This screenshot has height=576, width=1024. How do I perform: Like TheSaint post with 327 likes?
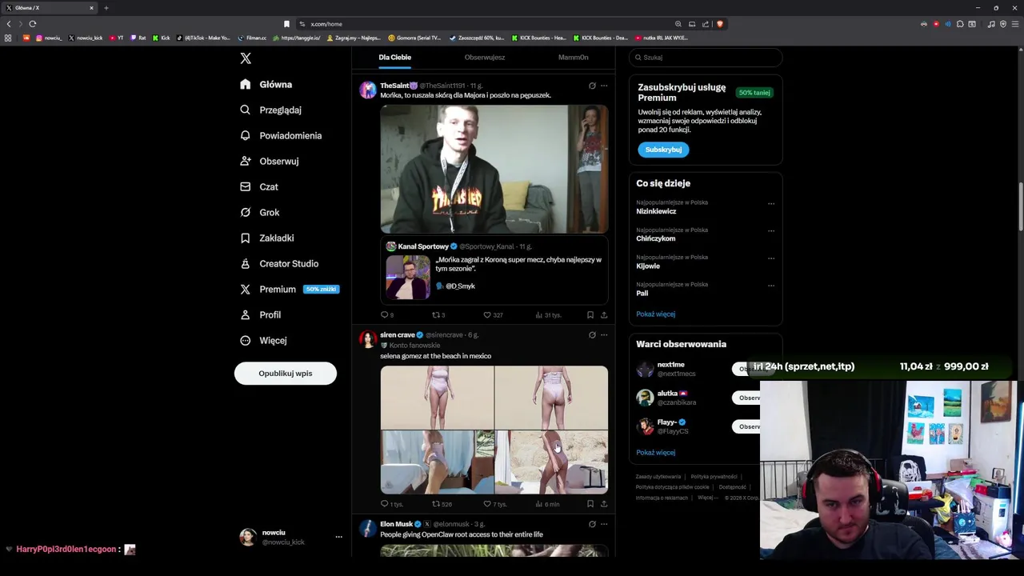pos(493,315)
